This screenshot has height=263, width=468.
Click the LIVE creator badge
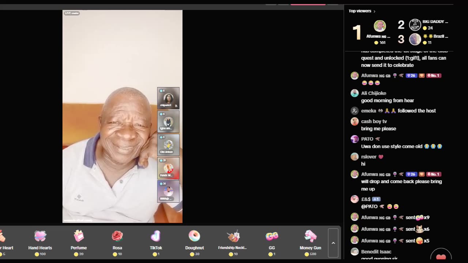72,13
